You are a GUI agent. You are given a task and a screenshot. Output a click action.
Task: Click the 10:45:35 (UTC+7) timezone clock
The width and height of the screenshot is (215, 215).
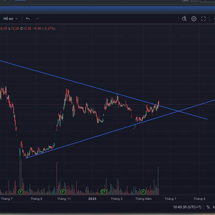tap(187, 207)
